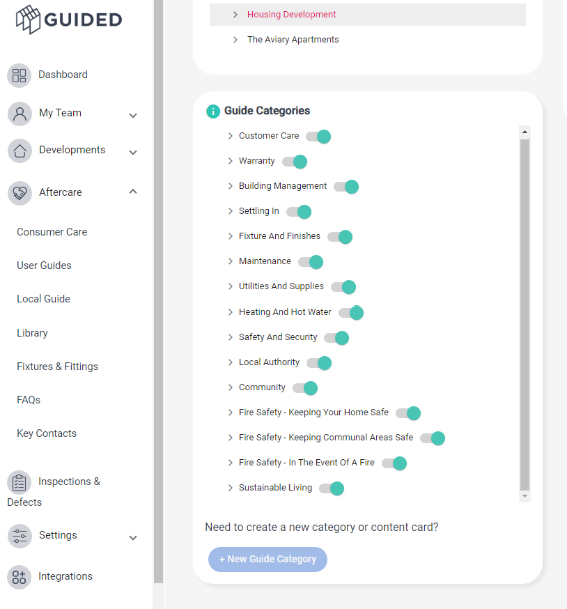Click the Inspections & Defects clipboard icon

(x=20, y=482)
